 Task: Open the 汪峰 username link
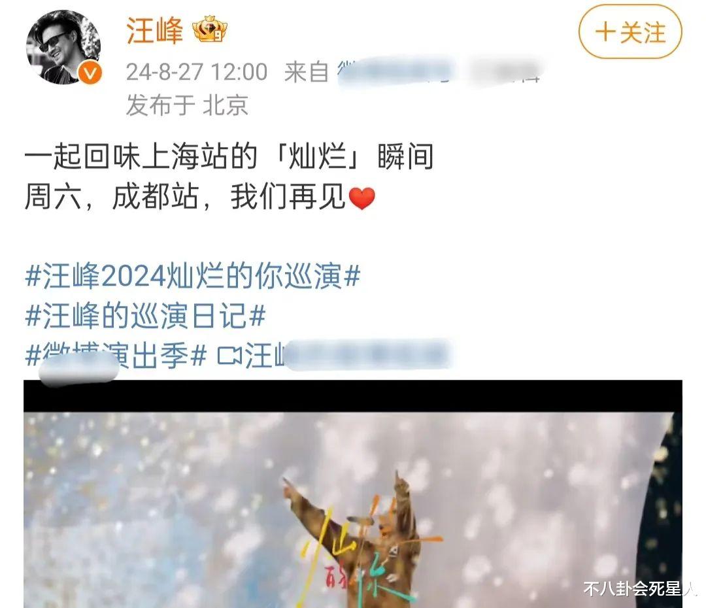tap(155, 31)
